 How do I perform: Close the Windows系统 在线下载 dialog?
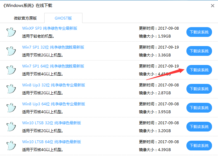(x=212, y=6)
